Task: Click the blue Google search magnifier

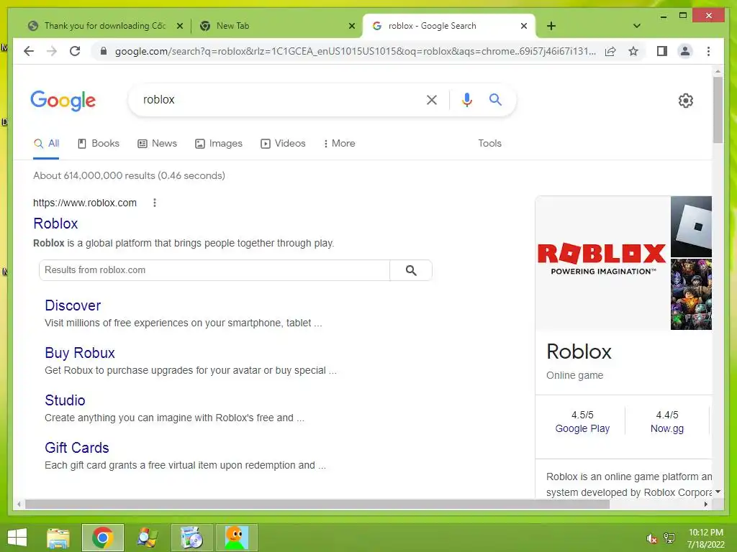Action: pyautogui.click(x=495, y=99)
